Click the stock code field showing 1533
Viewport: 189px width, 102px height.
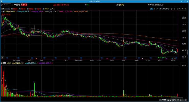click(x=7, y=5)
